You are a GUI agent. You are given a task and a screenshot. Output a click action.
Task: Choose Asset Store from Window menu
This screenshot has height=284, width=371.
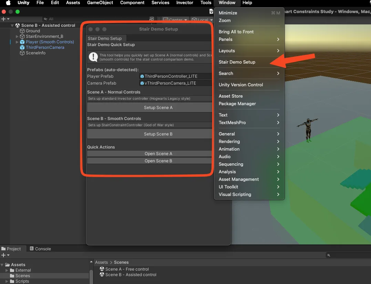click(x=249, y=96)
